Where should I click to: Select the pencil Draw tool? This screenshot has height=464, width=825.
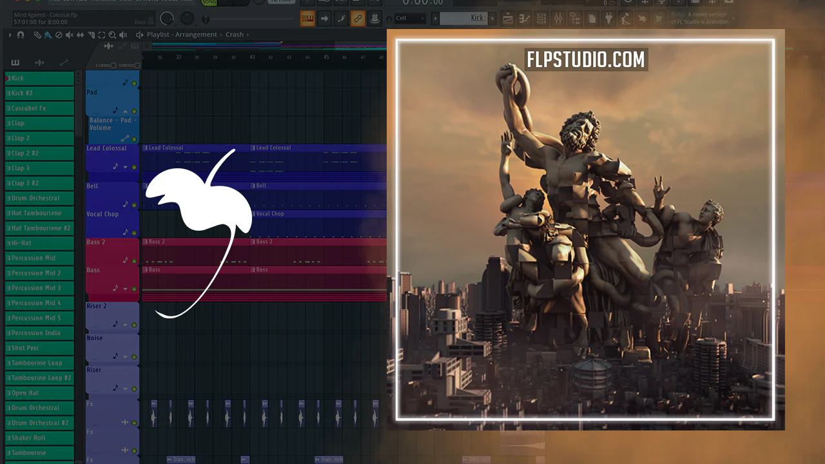tap(37, 35)
